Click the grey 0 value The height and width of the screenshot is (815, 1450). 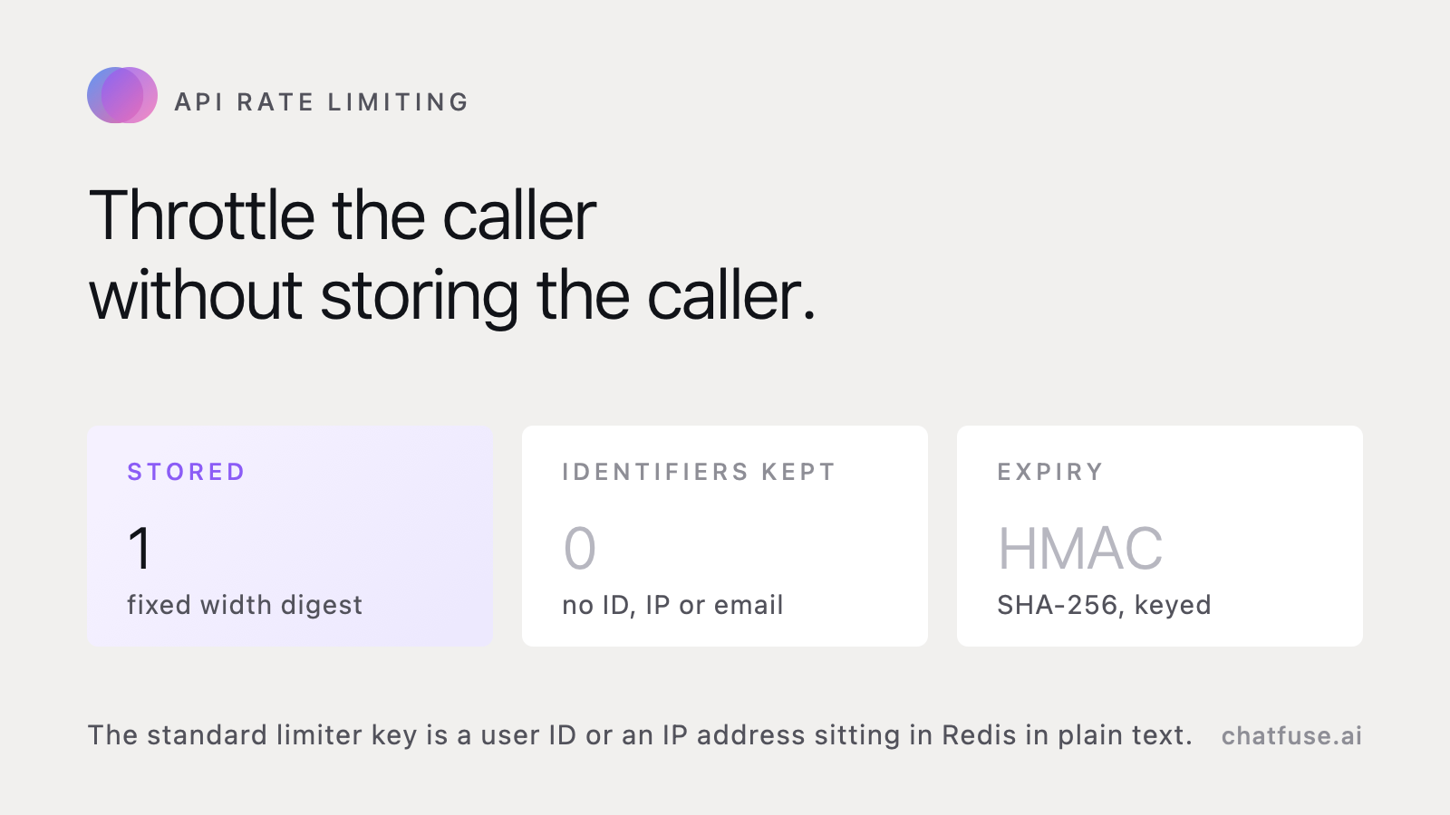point(580,548)
